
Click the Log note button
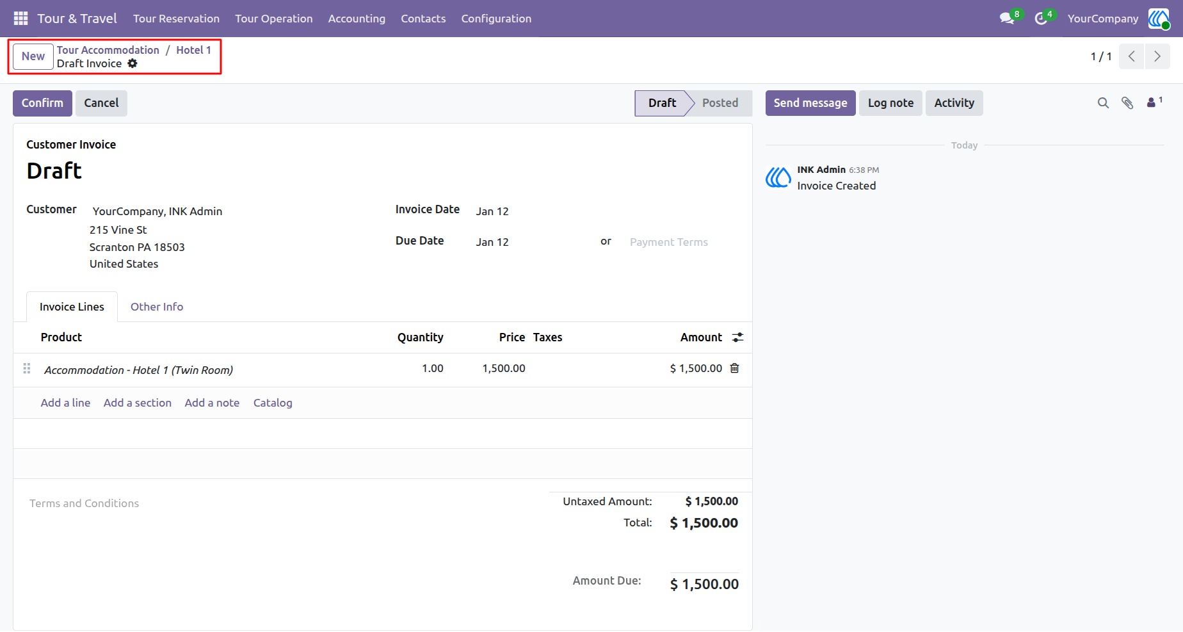tap(890, 103)
